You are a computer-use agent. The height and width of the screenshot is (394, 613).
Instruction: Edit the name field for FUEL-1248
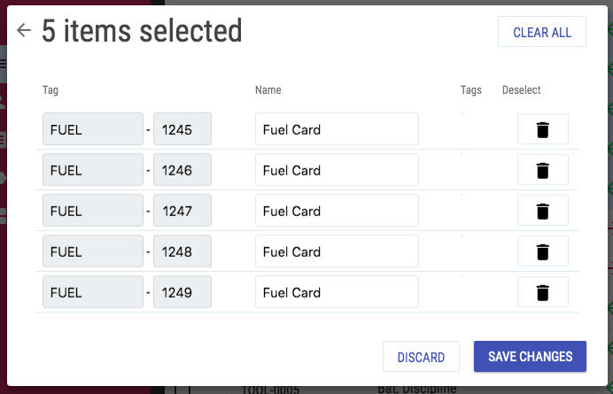click(x=337, y=251)
